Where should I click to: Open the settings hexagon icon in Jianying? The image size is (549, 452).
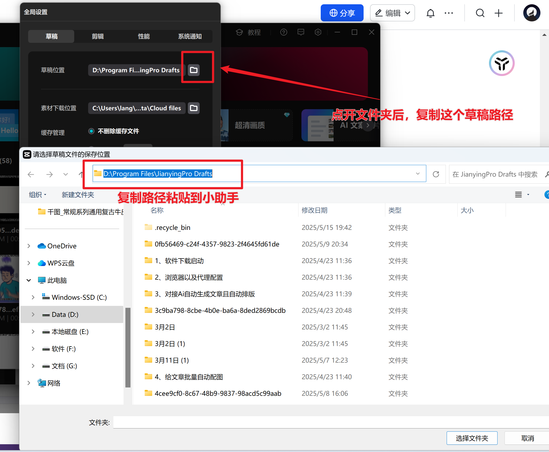318,32
